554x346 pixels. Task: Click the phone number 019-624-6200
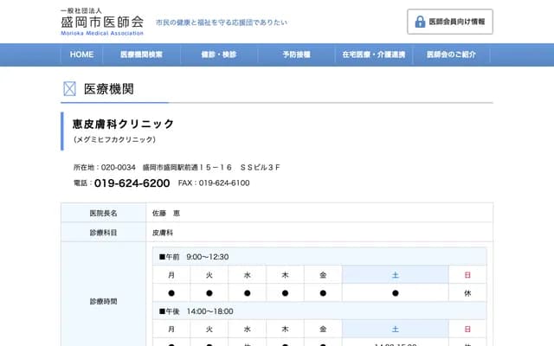(x=132, y=183)
